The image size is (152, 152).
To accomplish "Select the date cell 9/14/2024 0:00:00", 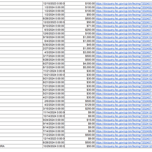I will click(54, 124).
